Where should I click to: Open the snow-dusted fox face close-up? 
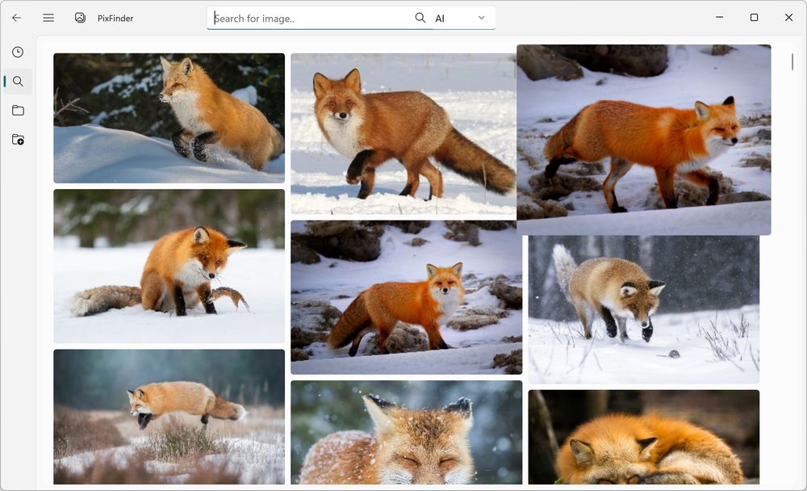coord(407,432)
